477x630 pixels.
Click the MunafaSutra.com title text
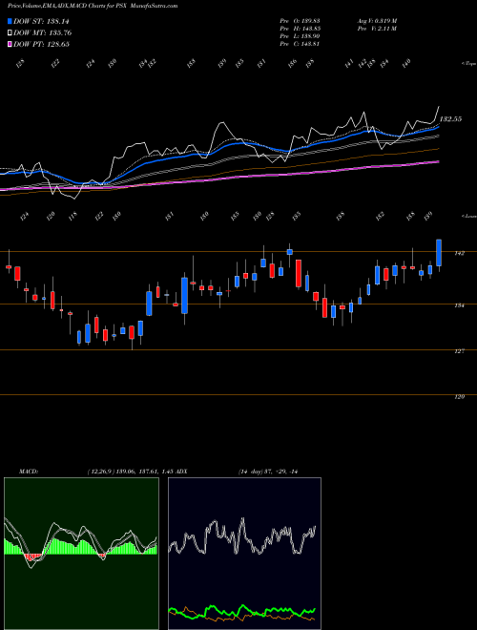[155, 6]
